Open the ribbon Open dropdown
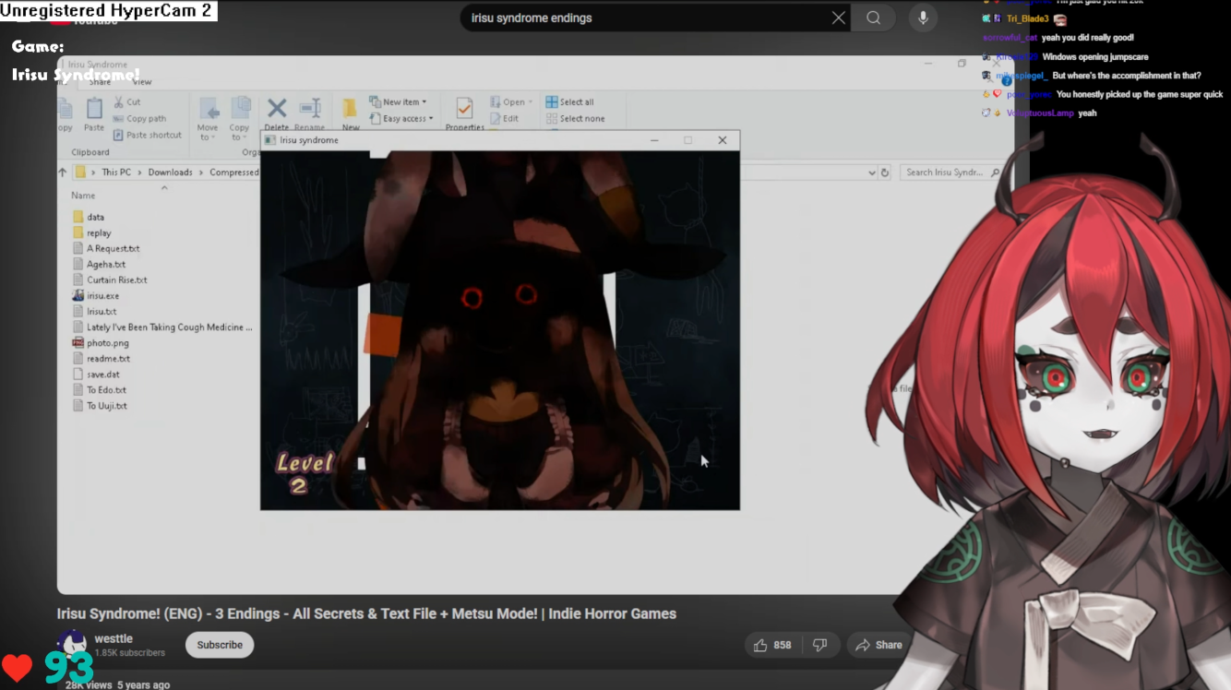 511,101
